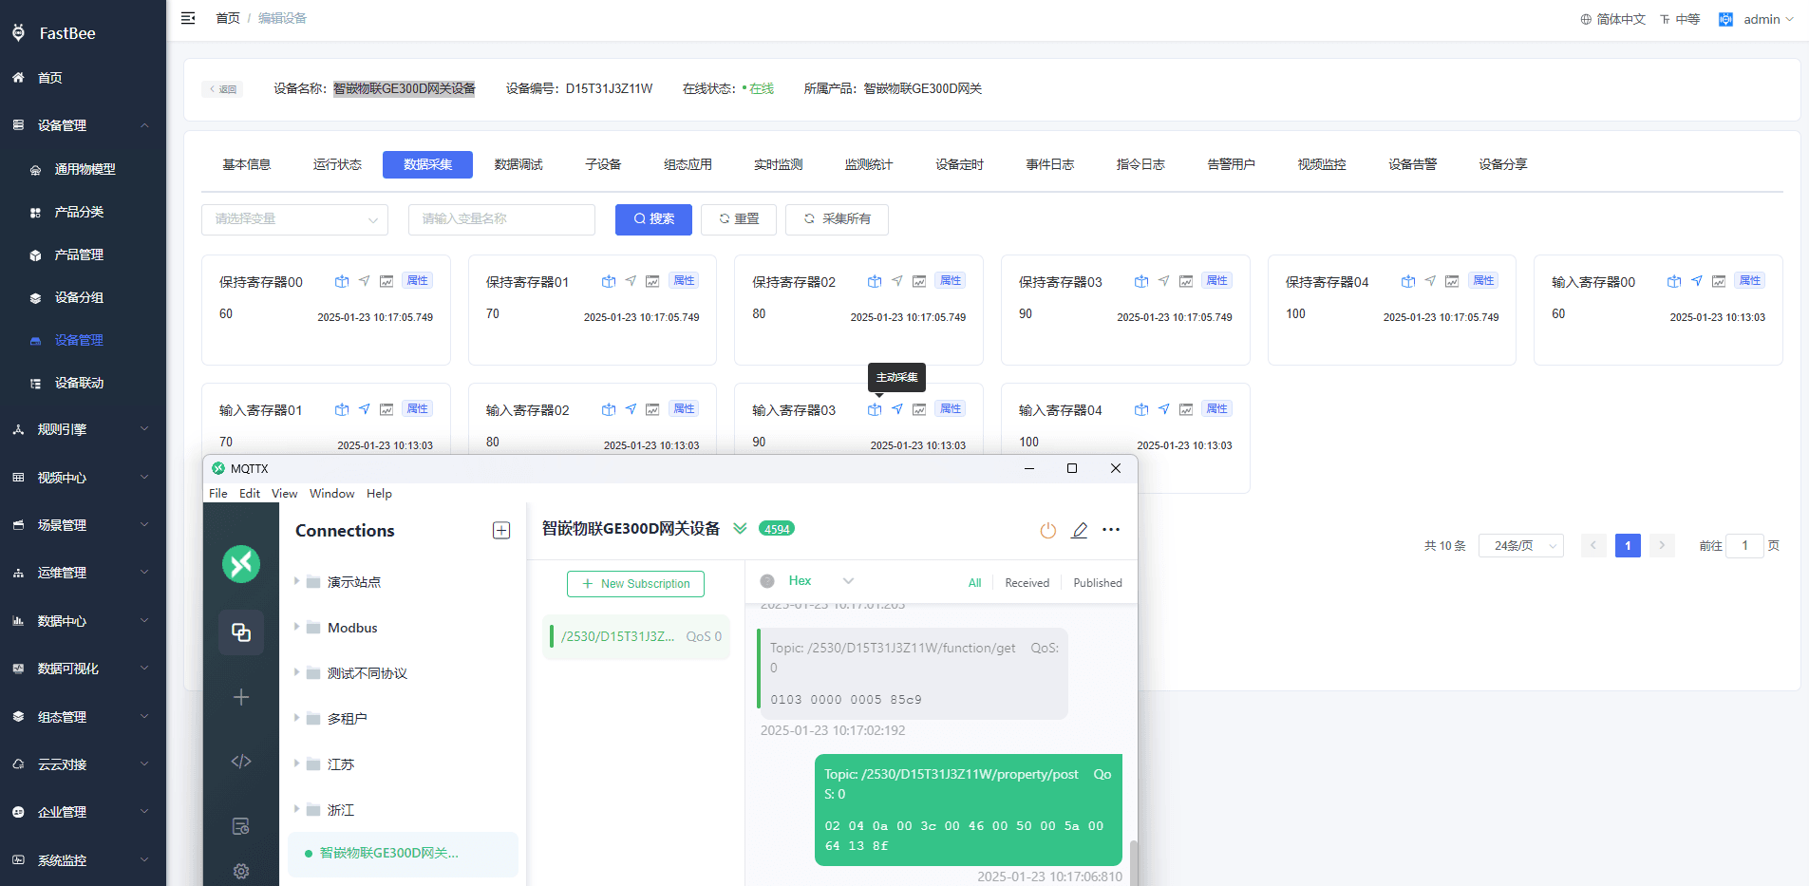Click 重置 button
The width and height of the screenshot is (1809, 886).
point(739,219)
